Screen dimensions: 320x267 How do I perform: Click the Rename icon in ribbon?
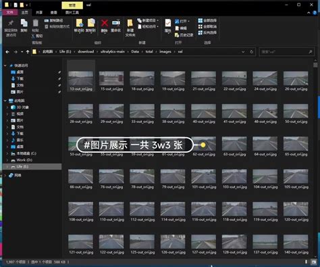coord(116,23)
